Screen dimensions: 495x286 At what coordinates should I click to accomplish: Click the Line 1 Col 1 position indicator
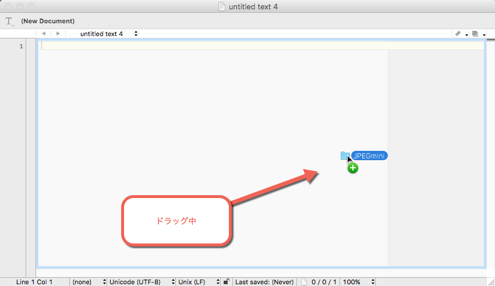pos(34,282)
